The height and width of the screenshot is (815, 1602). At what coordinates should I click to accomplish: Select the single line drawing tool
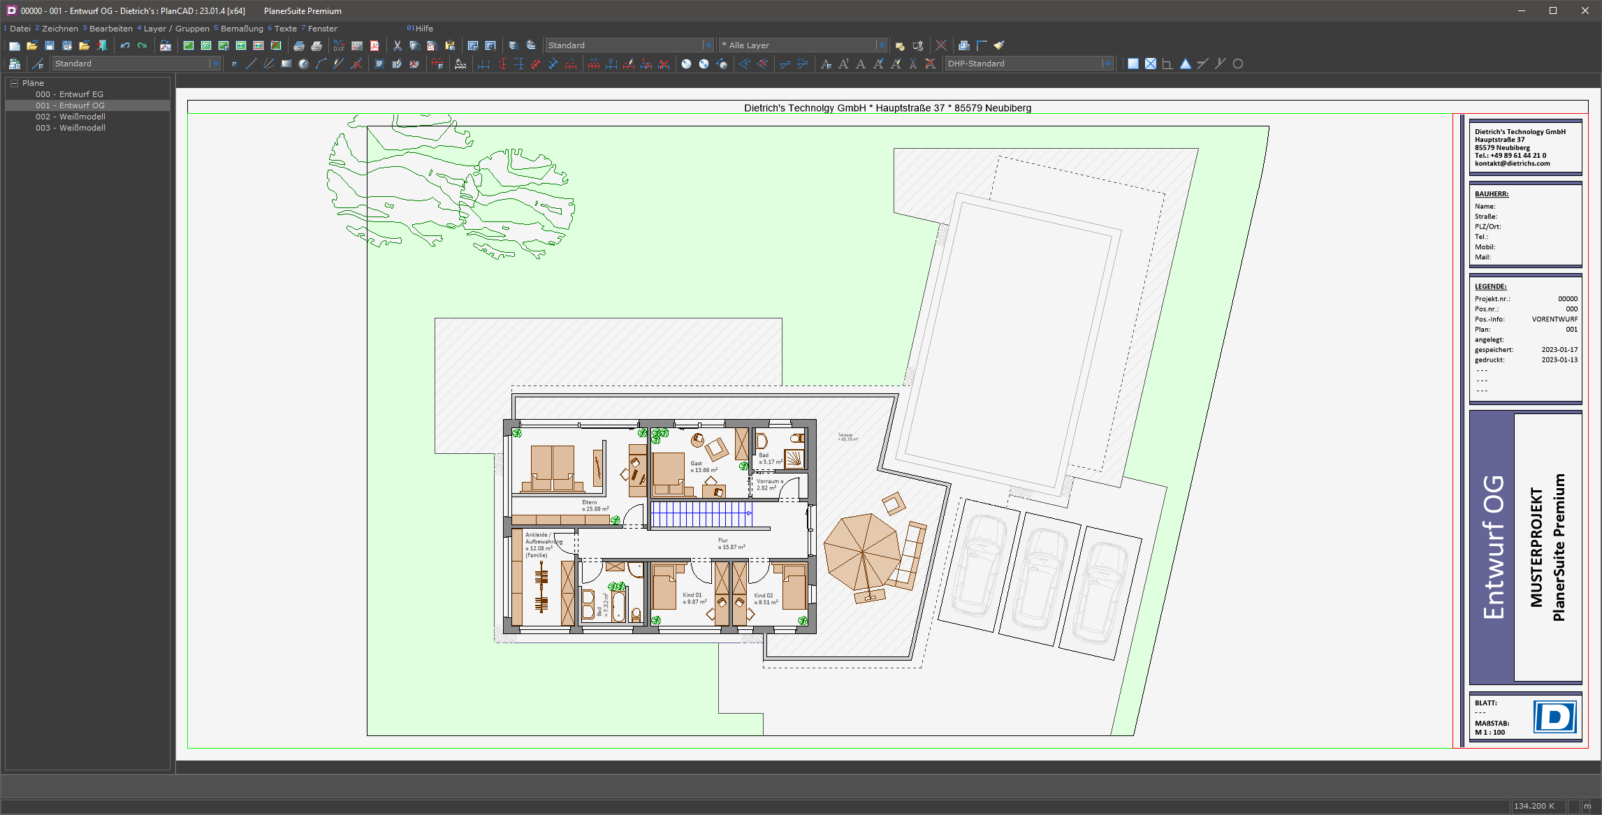coord(251,64)
